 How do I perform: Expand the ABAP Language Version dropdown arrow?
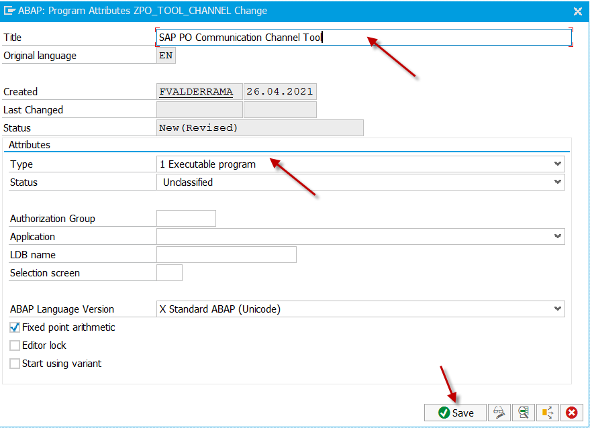(558, 309)
